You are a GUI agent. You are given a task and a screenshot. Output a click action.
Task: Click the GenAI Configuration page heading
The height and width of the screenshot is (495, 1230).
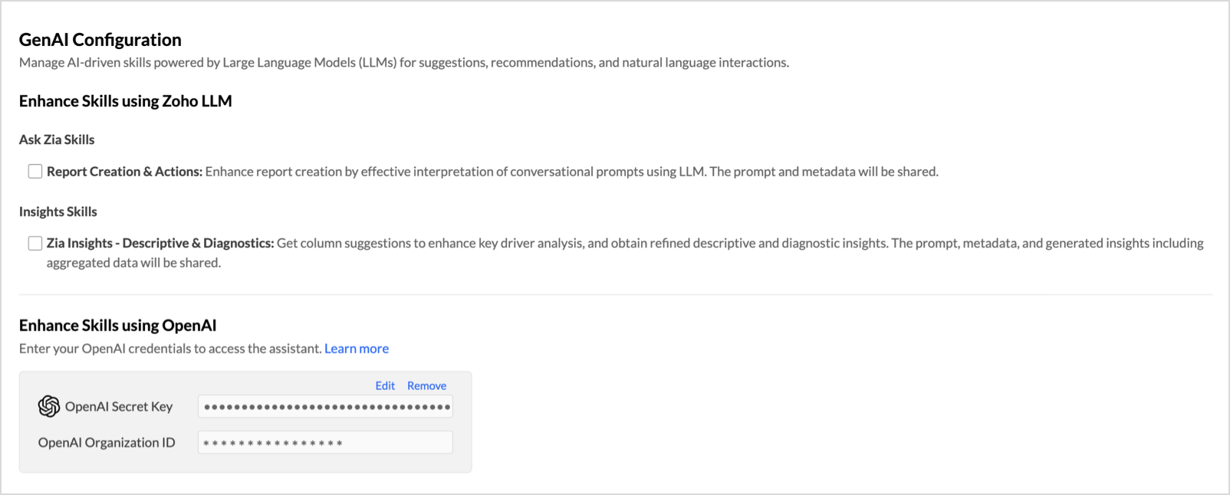pos(100,40)
